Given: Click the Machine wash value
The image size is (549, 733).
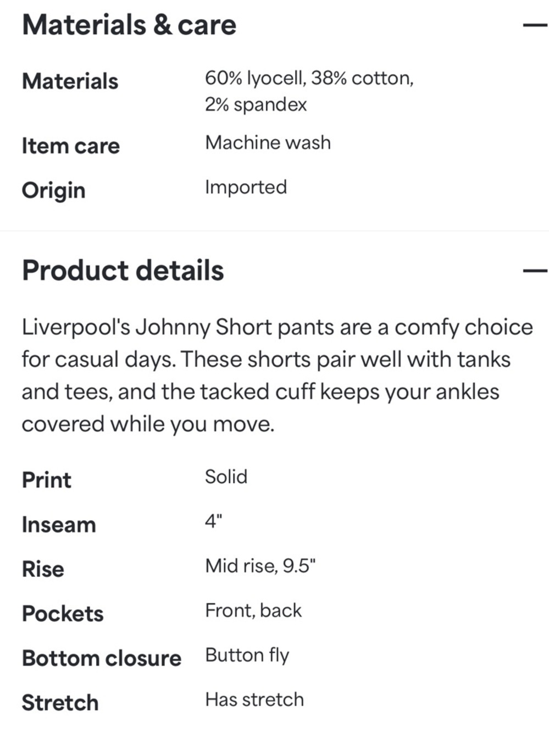Looking at the screenshot, I should click(x=268, y=143).
